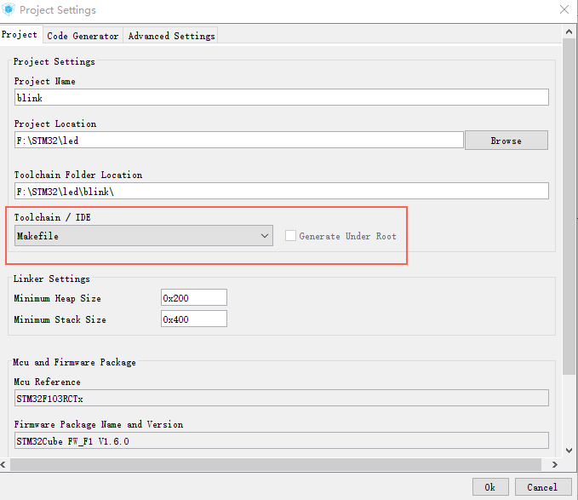This screenshot has height=500, width=578.
Task: Browse for a project location folder
Action: 506,140
